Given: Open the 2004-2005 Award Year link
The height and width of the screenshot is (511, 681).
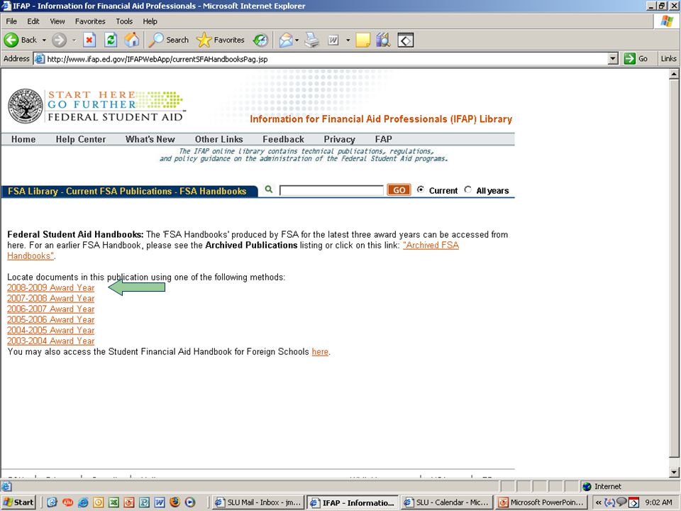Looking at the screenshot, I should pos(51,330).
